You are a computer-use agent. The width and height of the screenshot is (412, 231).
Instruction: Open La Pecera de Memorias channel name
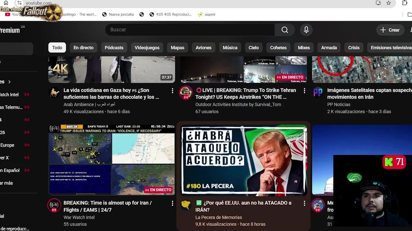219,218
